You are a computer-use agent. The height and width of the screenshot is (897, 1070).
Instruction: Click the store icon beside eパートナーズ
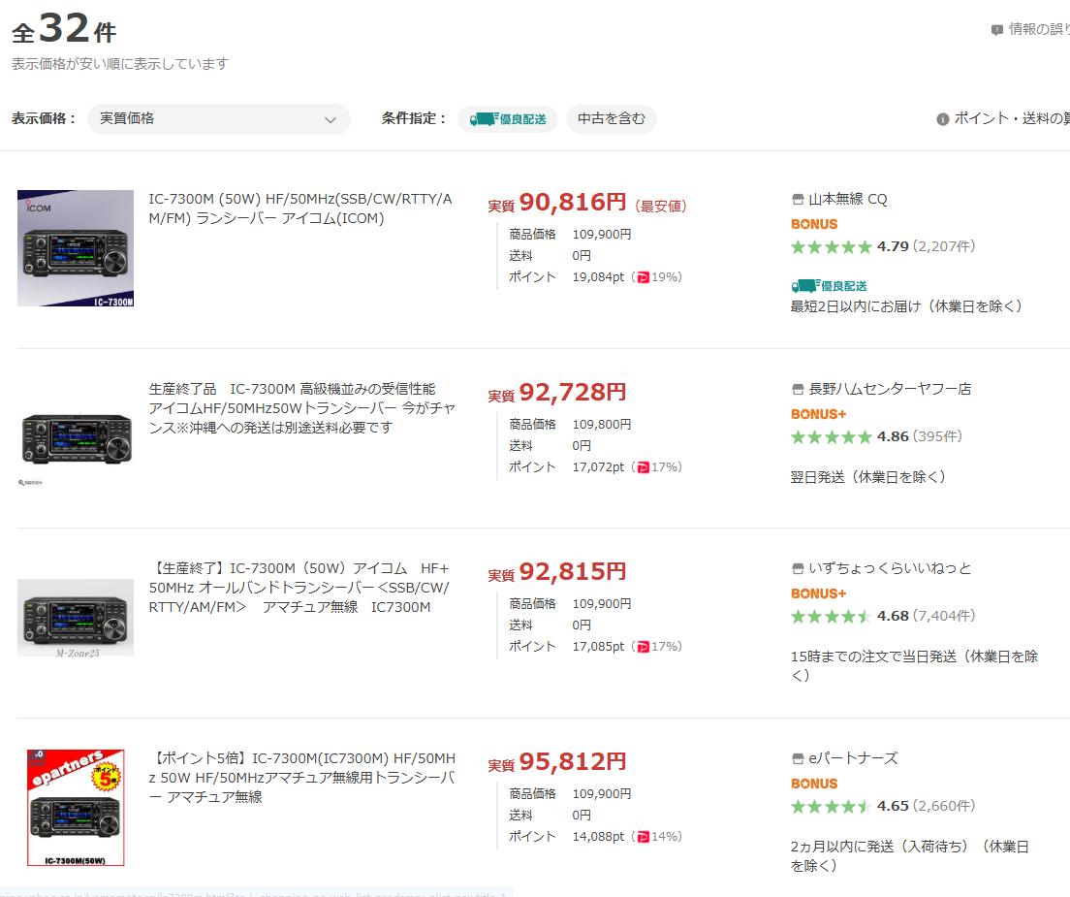798,759
